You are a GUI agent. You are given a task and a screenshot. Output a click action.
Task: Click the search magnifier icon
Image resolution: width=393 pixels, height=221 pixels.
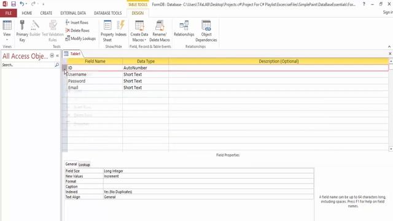coord(57,65)
